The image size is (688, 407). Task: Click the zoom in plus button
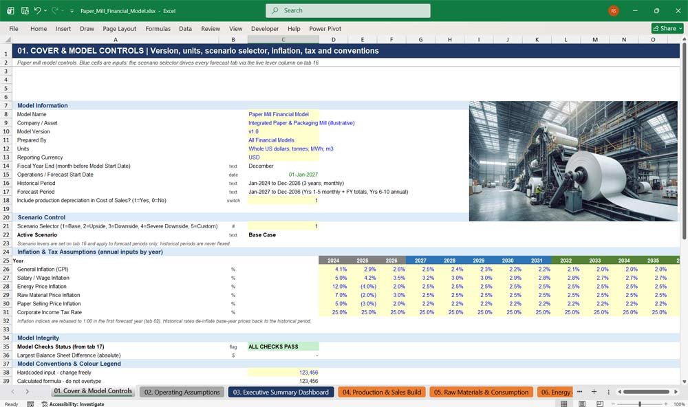pos(665,404)
